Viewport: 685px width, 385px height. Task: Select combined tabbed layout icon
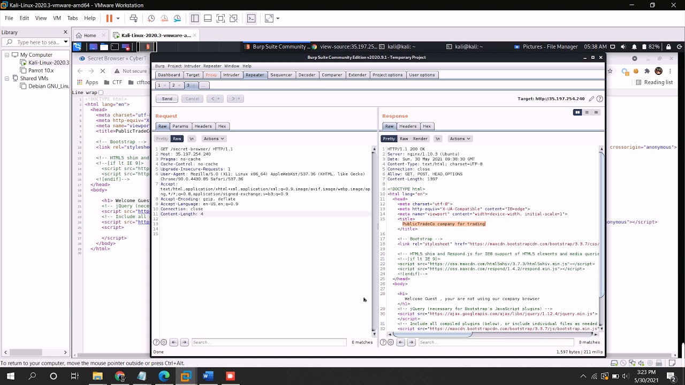pos(596,112)
